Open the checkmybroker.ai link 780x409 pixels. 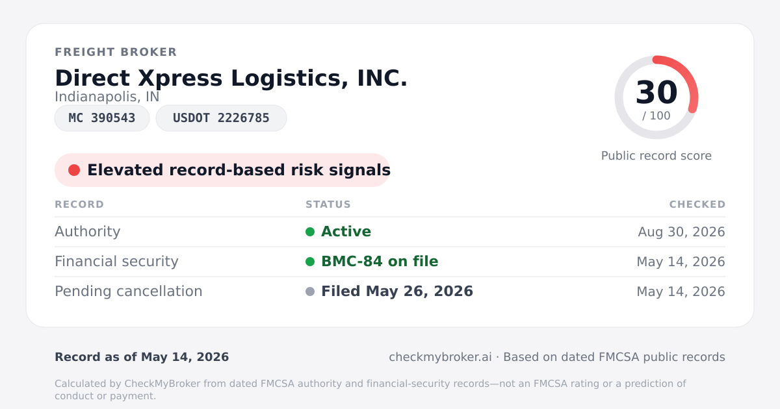pyautogui.click(x=440, y=357)
